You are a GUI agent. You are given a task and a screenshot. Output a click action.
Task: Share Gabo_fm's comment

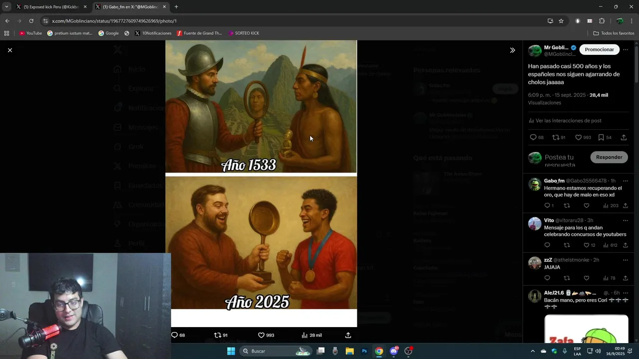[x=626, y=205]
